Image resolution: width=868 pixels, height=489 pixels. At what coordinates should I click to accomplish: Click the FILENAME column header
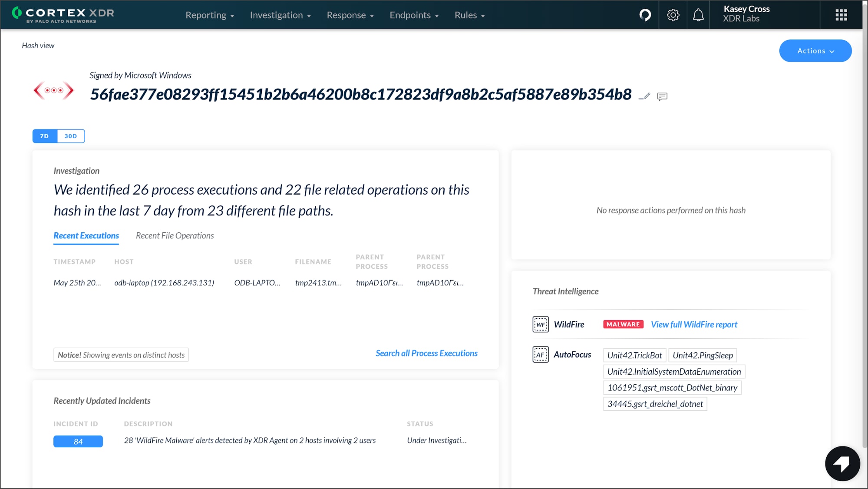tap(313, 261)
